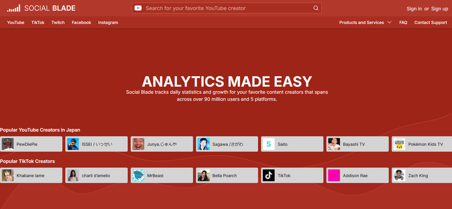The width and height of the screenshot is (452, 209).
Task: Go to the Instagram section
Action: (108, 22)
